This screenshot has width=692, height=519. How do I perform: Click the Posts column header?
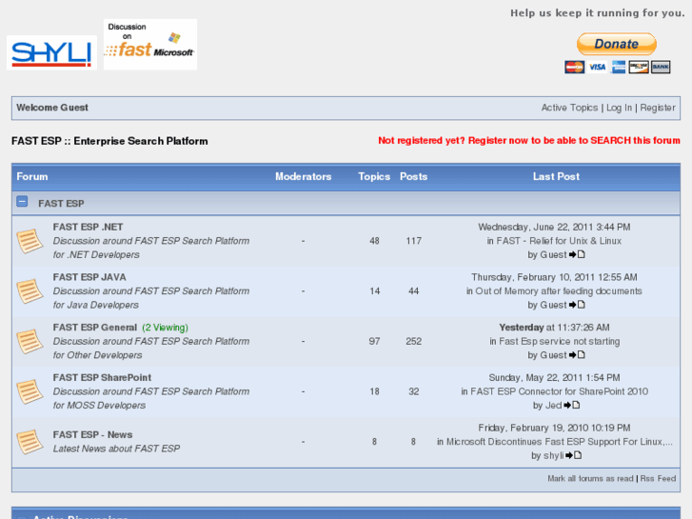(413, 177)
